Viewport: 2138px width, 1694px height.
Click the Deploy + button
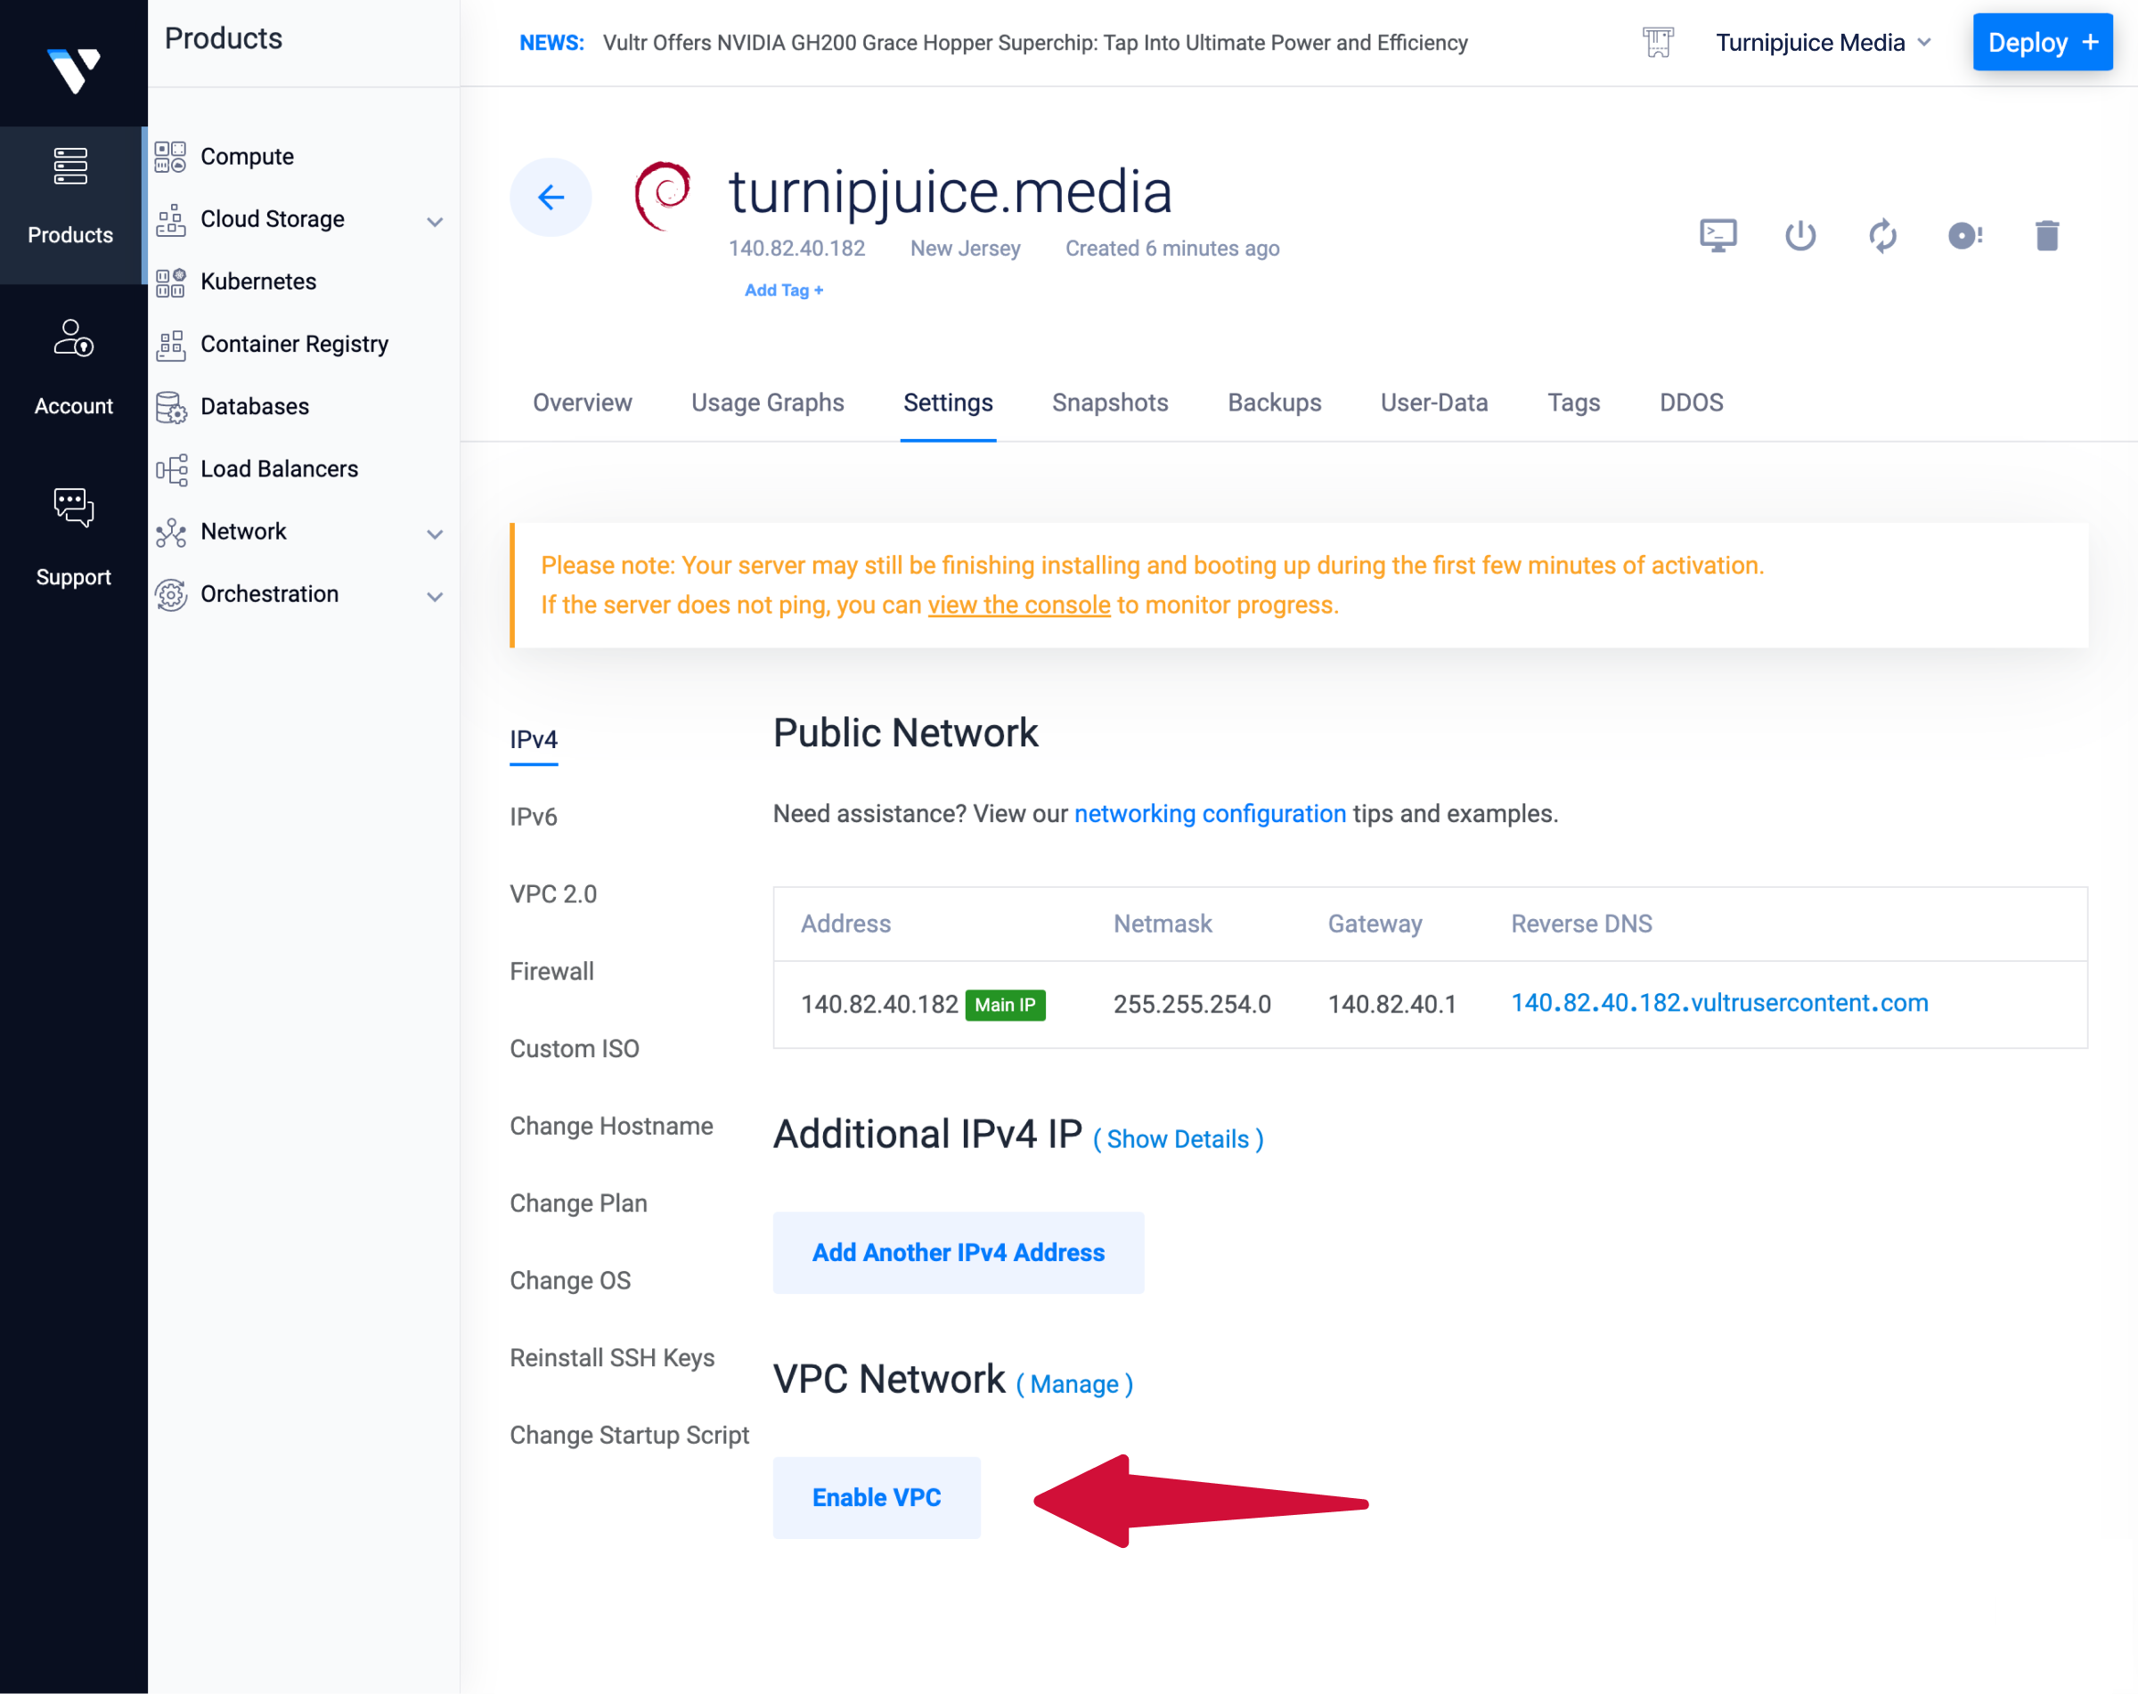pyautogui.click(x=2042, y=43)
